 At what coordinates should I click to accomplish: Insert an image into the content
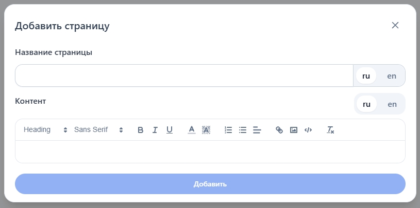click(294, 130)
